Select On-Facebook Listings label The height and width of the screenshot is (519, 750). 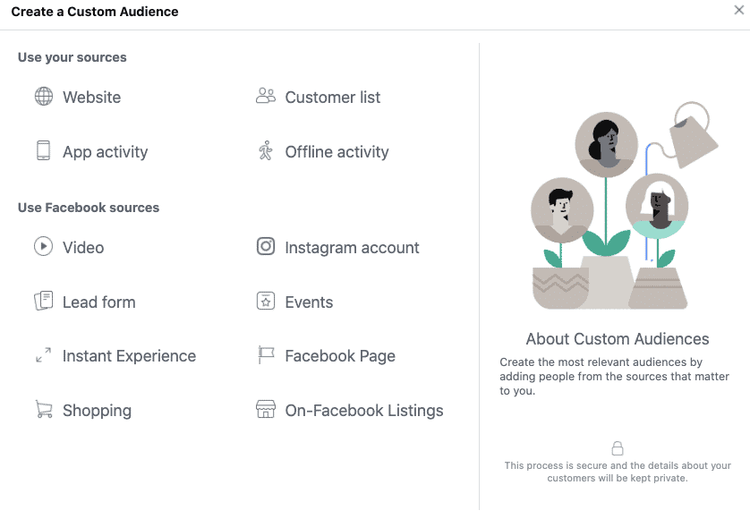pyautogui.click(x=364, y=411)
